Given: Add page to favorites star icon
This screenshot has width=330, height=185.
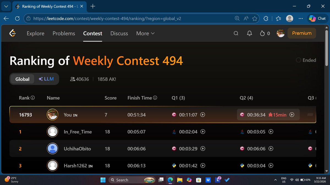Looking at the screenshot, I should 255,18.
